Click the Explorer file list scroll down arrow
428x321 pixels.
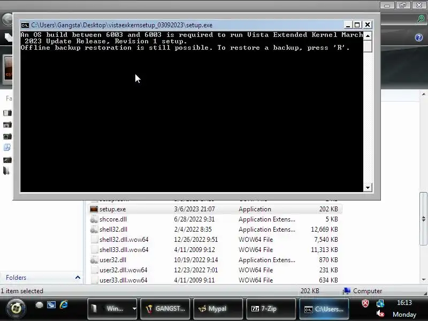tap(423, 279)
